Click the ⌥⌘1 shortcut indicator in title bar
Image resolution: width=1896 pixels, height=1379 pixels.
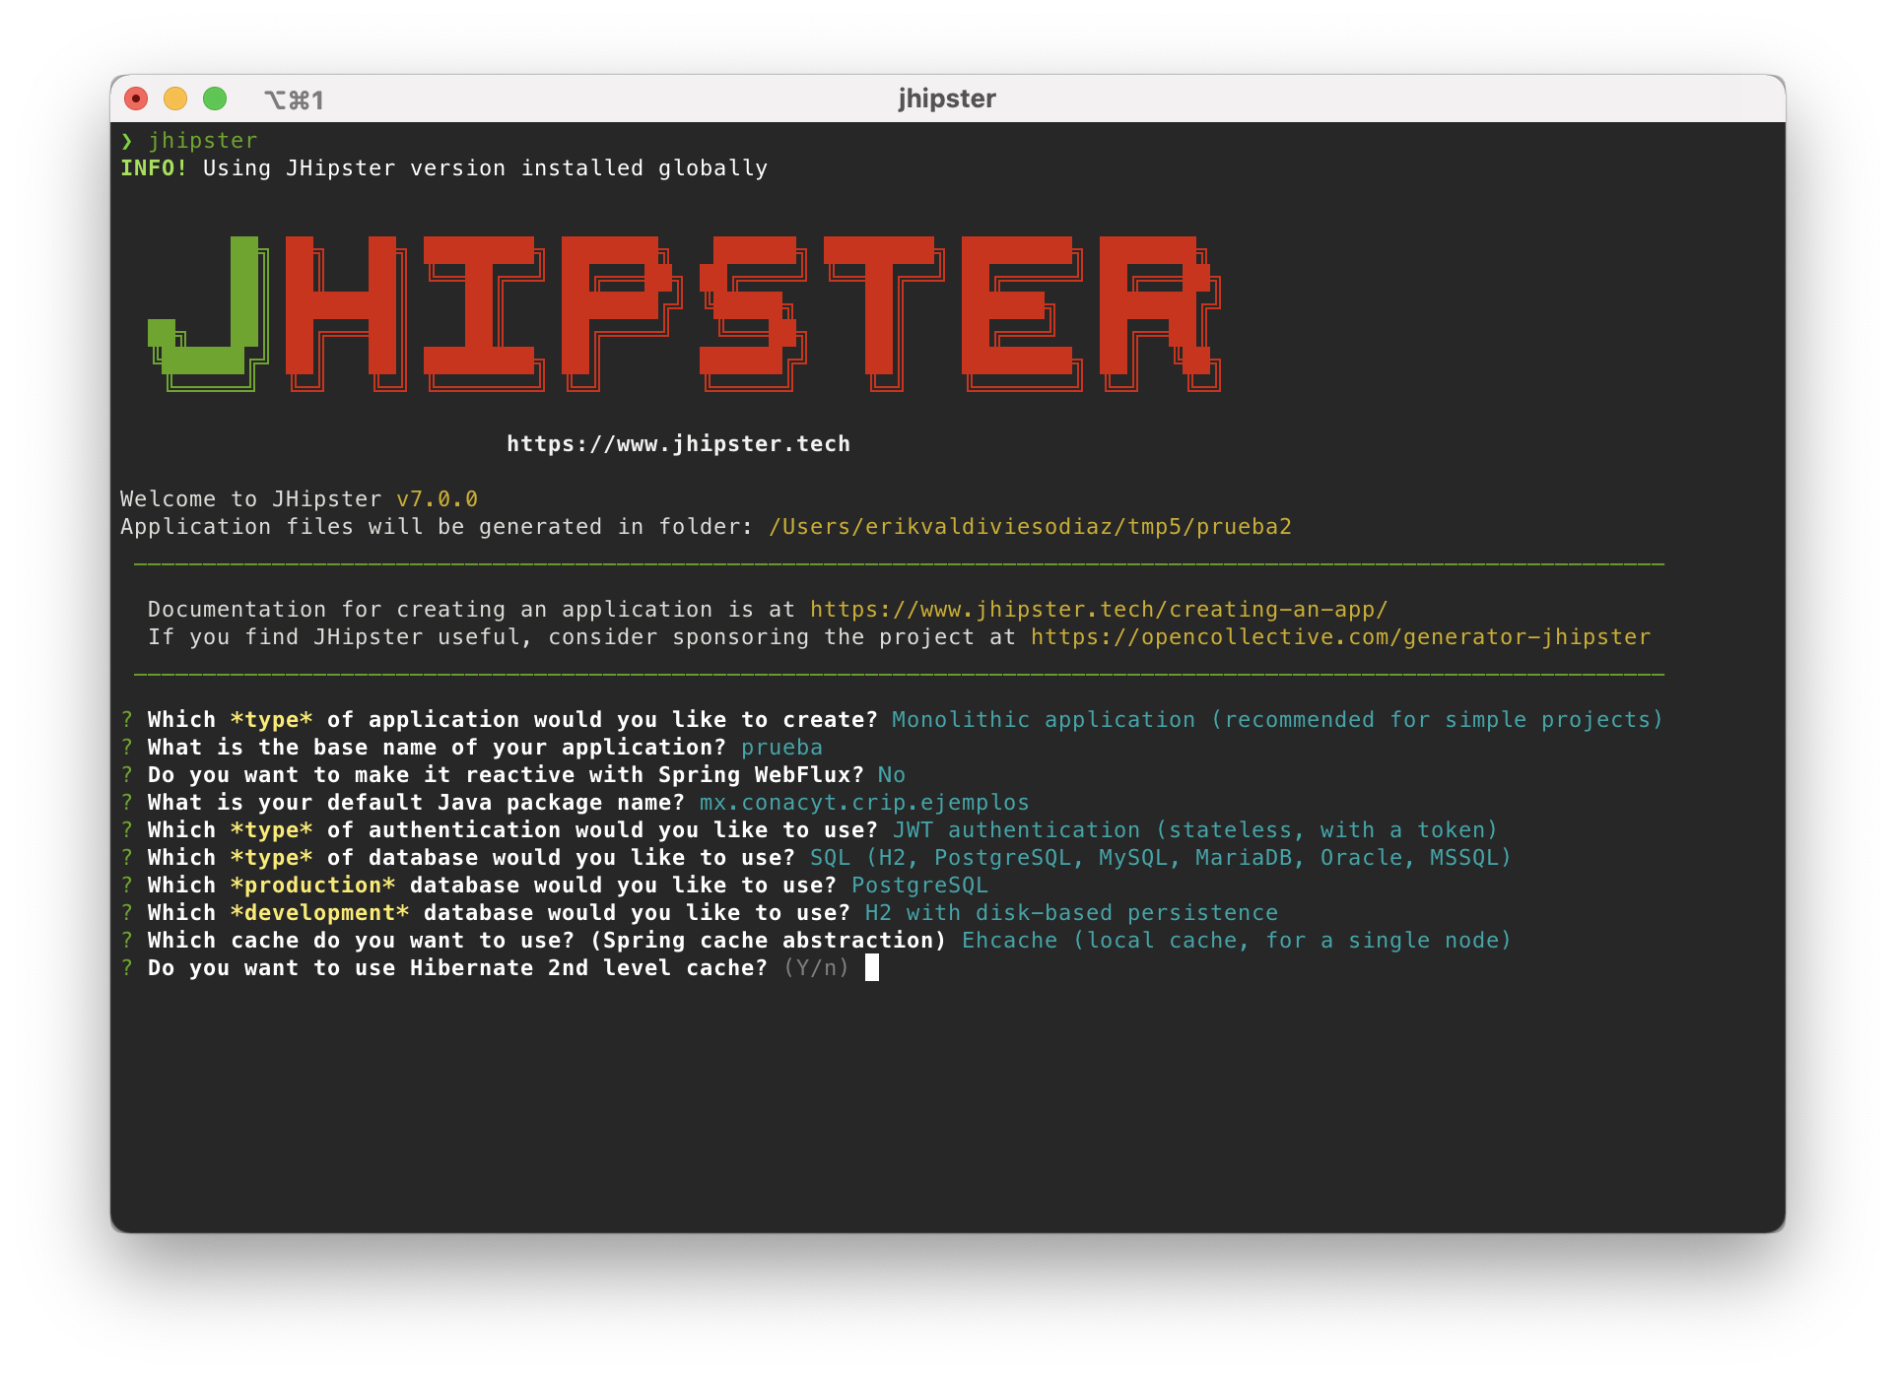click(294, 99)
